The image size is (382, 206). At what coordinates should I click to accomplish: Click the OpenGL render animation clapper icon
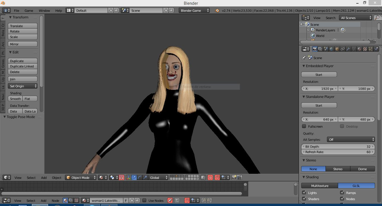239,177
